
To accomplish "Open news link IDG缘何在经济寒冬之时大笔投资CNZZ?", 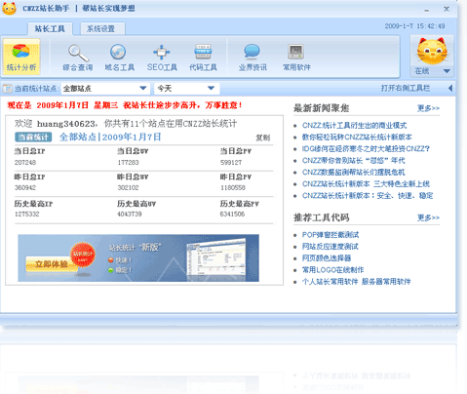I will point(366,149).
